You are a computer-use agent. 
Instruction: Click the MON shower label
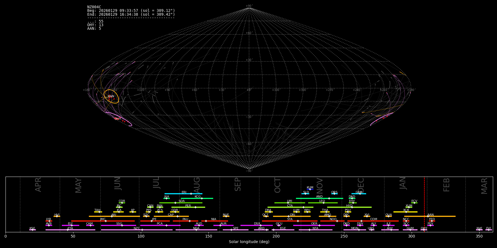[355, 228]
